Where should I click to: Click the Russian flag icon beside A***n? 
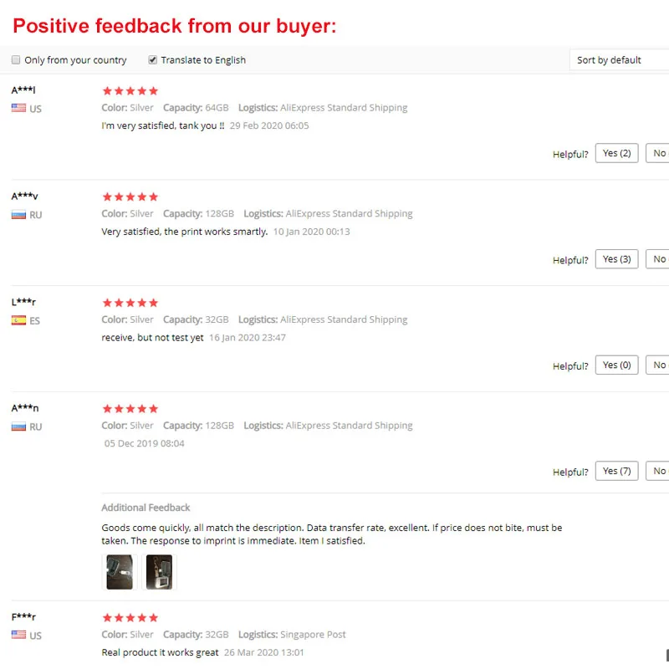[18, 426]
